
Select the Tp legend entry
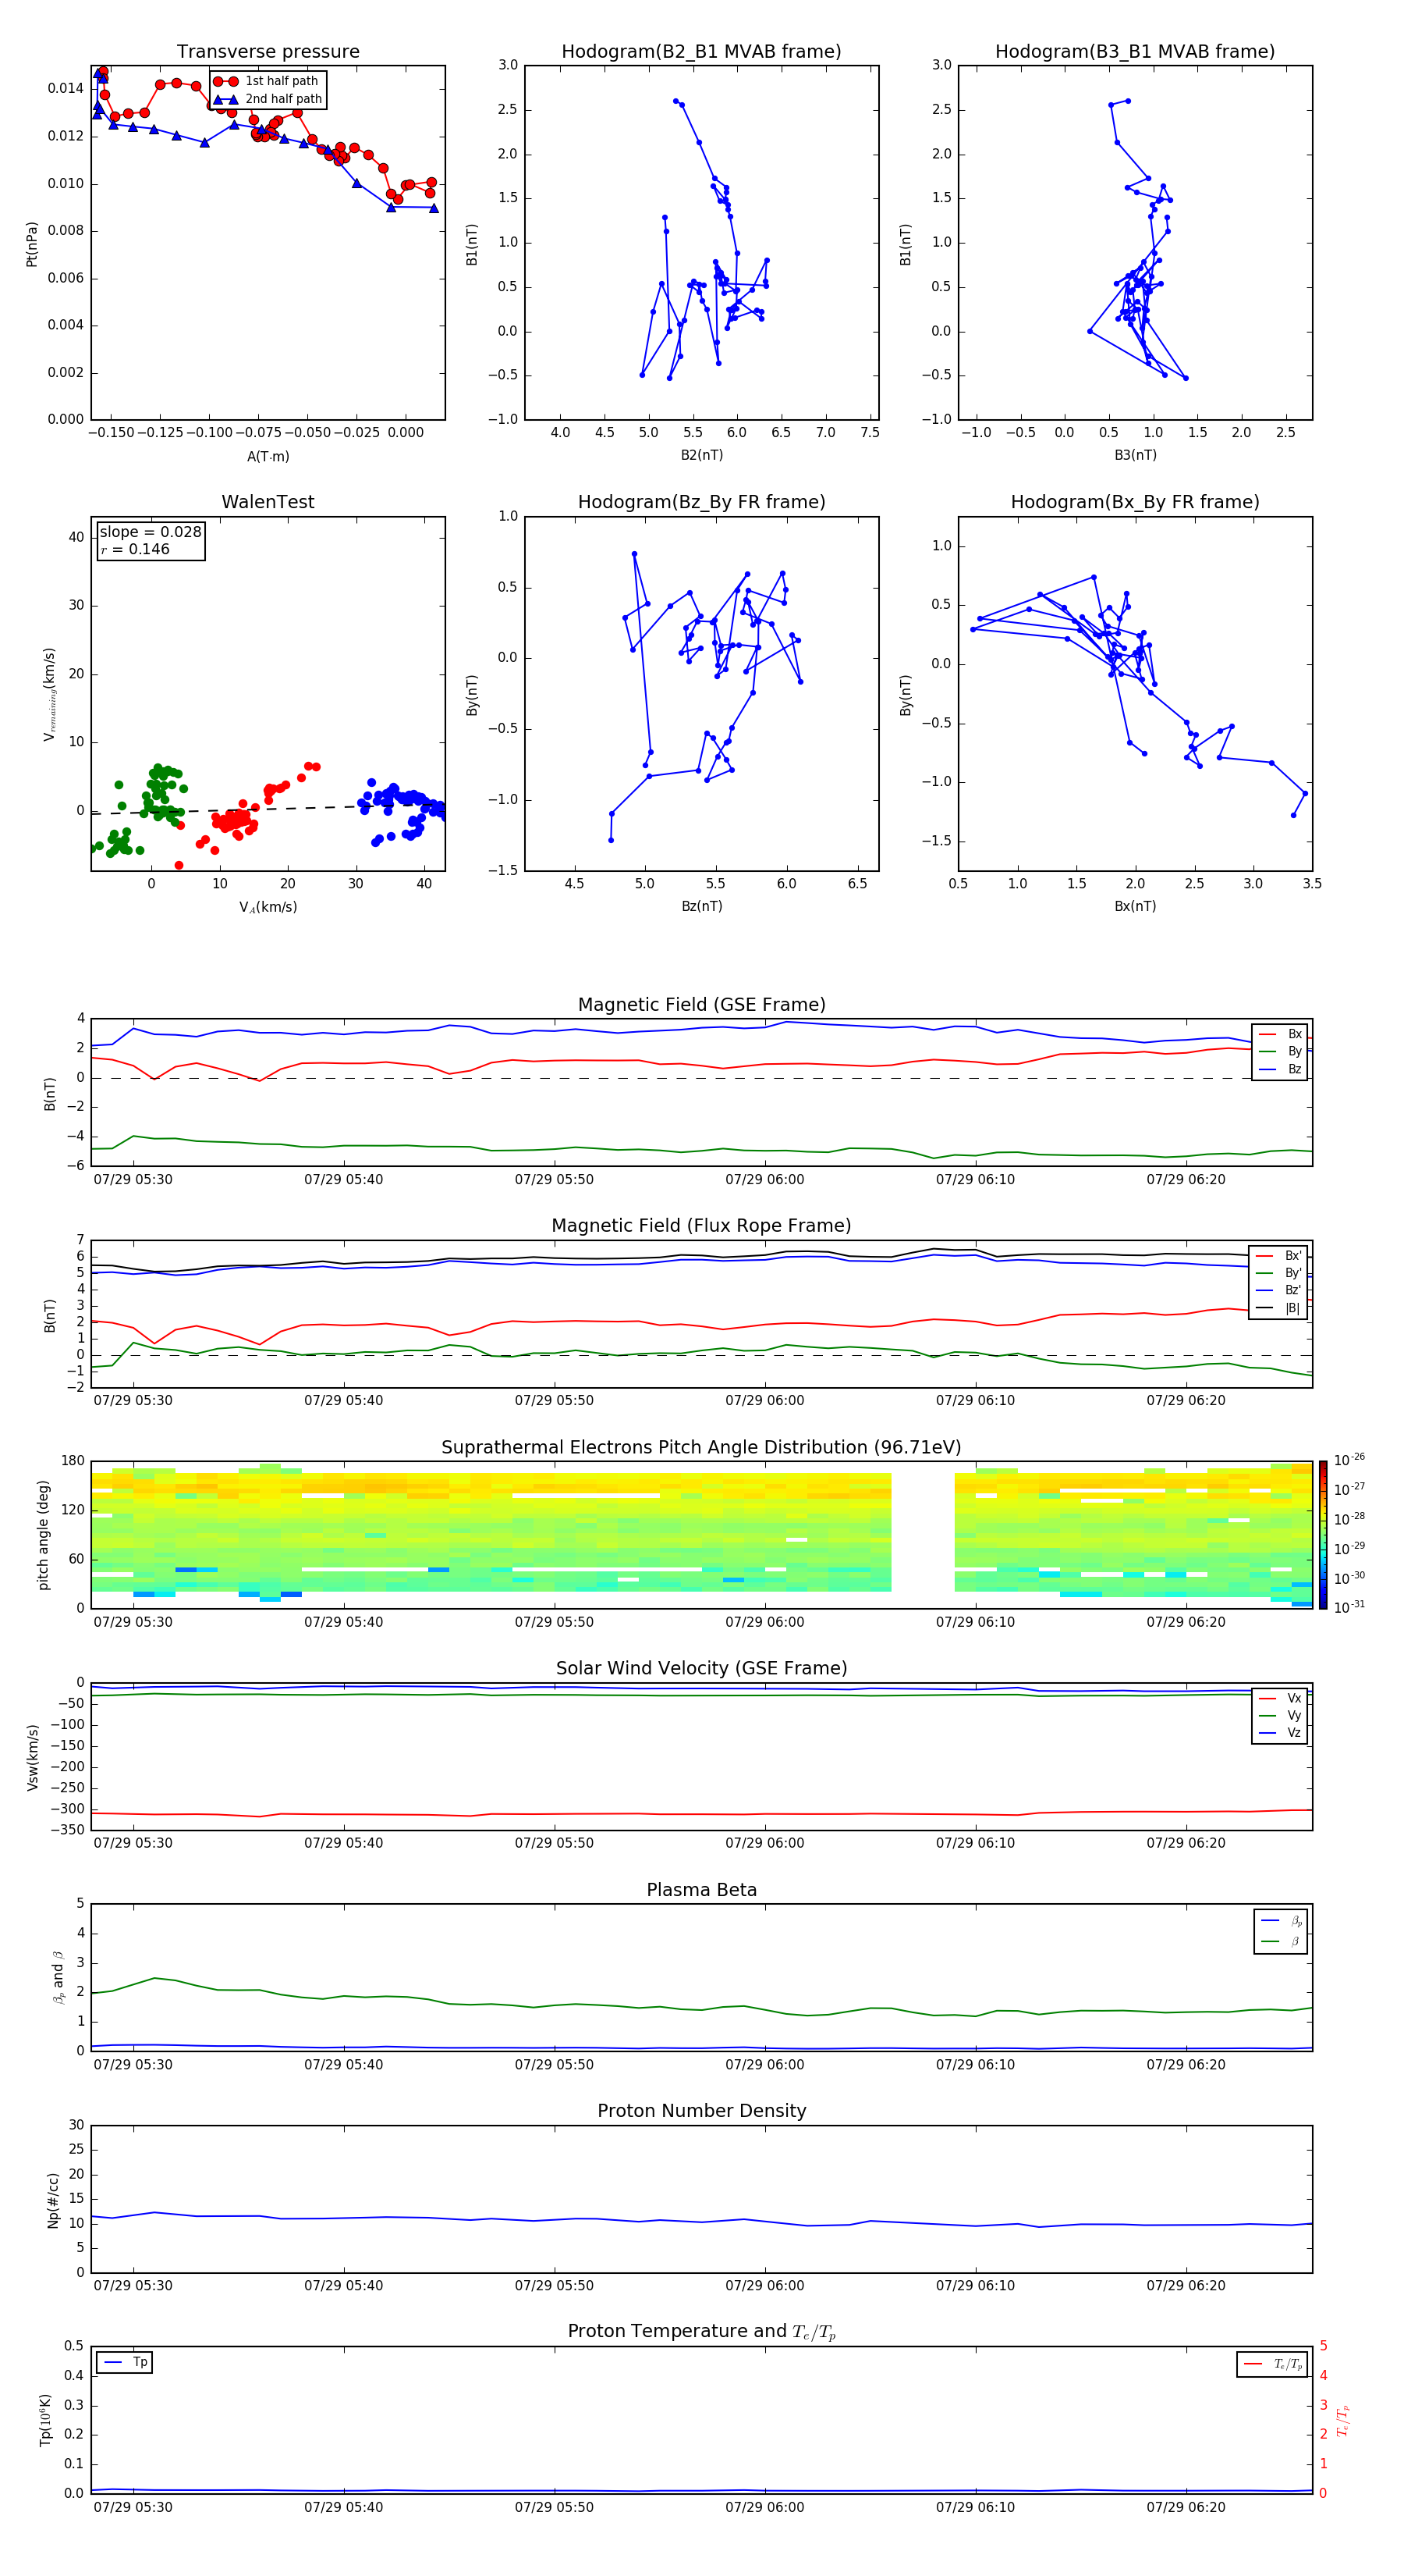[x=125, y=2362]
